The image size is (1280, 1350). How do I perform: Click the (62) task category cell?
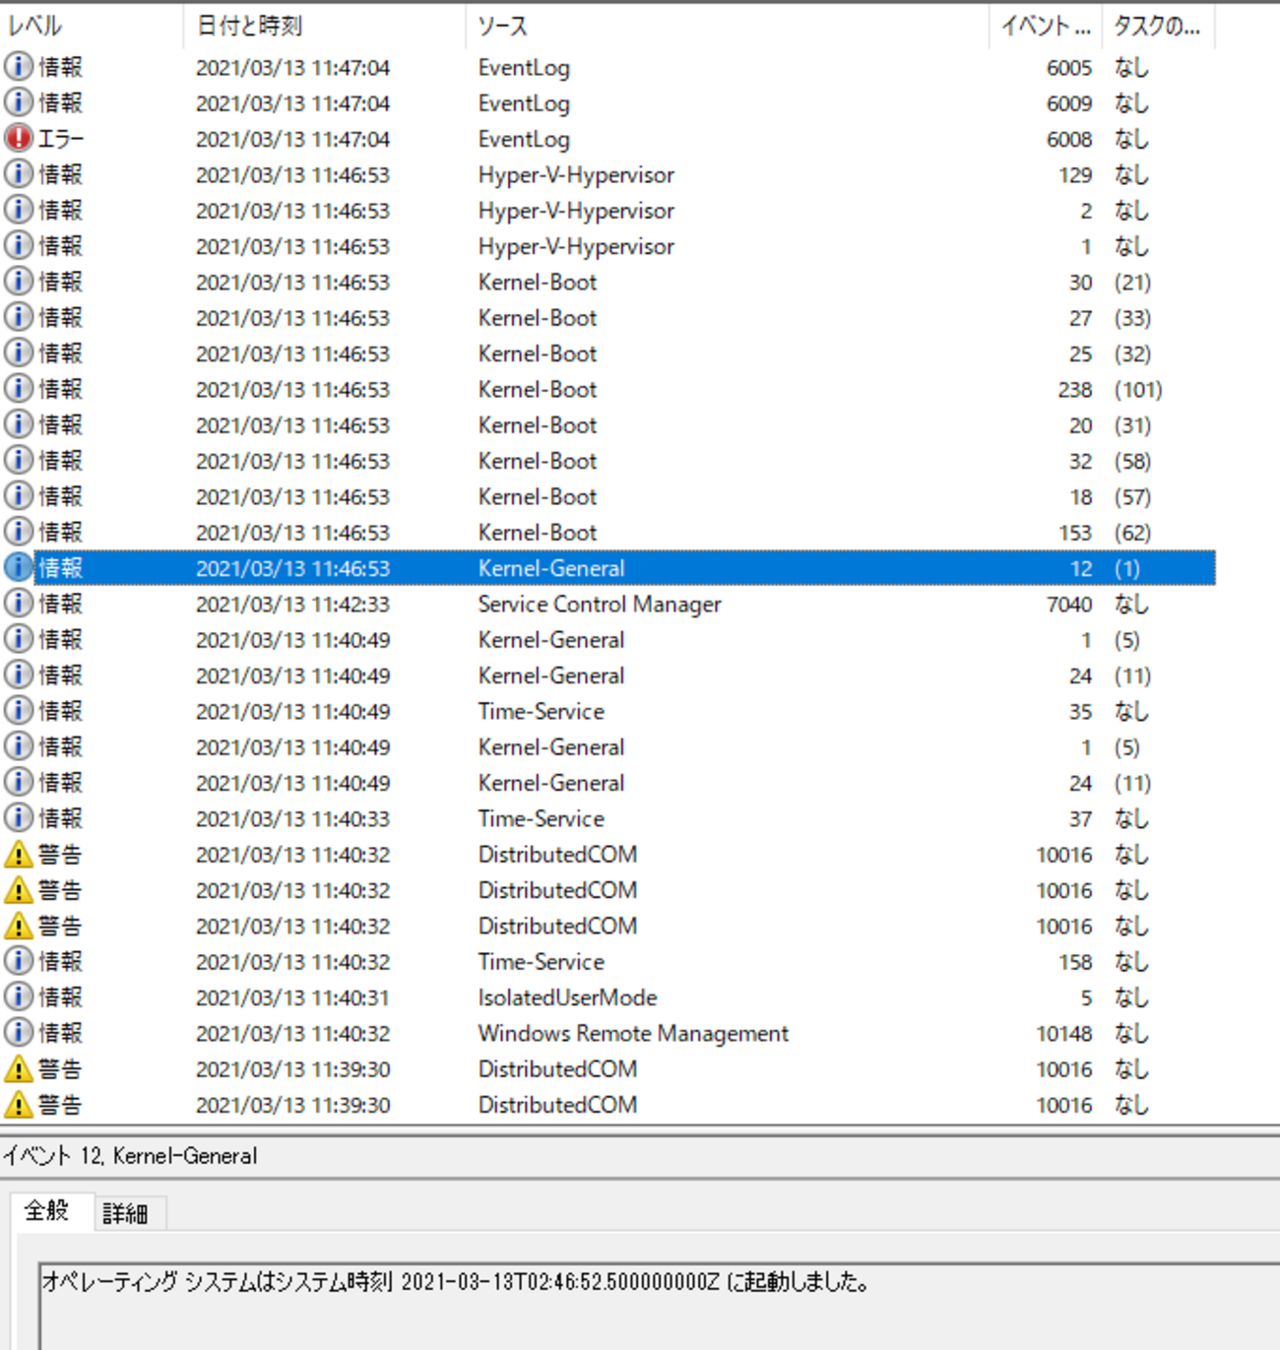point(1132,533)
